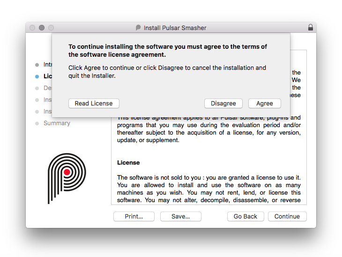
Task: Click the 'Install Pulsar Smasher' window title
Action: (x=175, y=28)
